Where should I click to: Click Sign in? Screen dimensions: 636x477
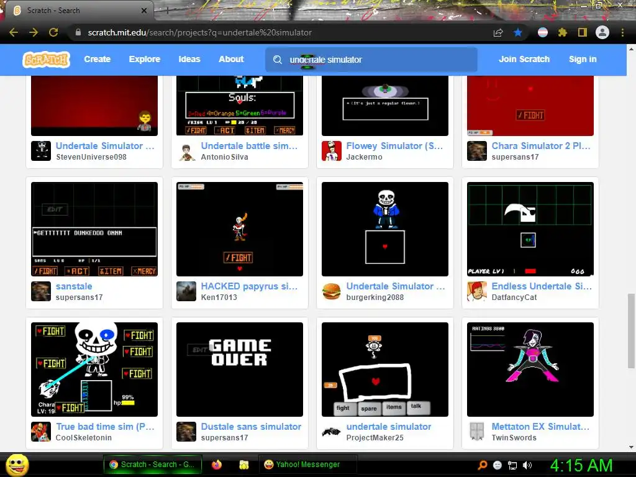click(583, 59)
